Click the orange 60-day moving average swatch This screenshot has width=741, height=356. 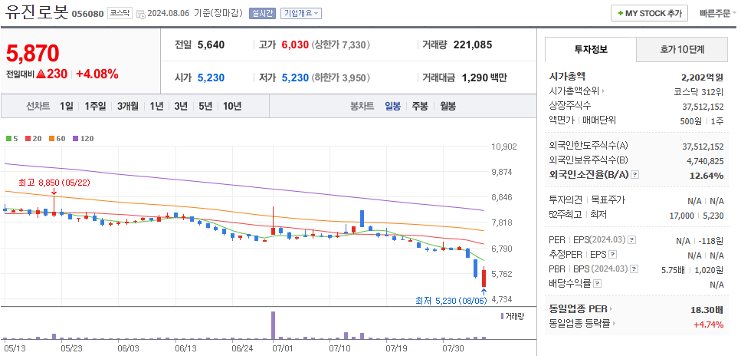[x=51, y=139]
